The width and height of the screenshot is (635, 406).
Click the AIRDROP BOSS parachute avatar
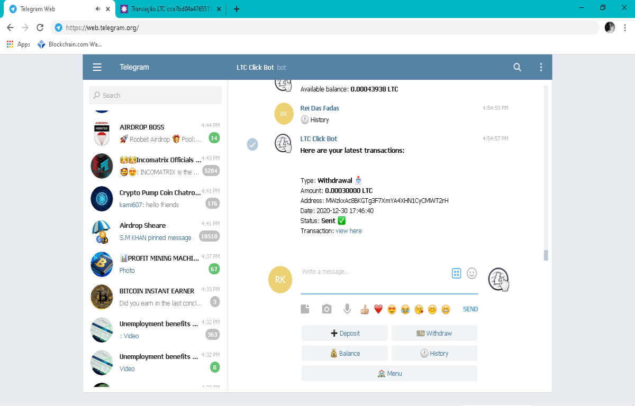pos(102,133)
